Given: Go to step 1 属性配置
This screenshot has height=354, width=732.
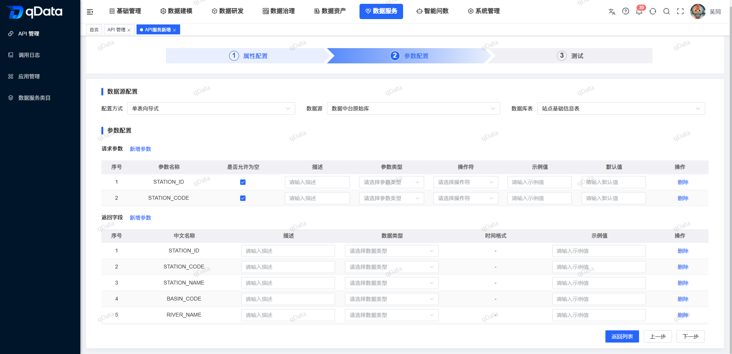Looking at the screenshot, I should (x=248, y=56).
